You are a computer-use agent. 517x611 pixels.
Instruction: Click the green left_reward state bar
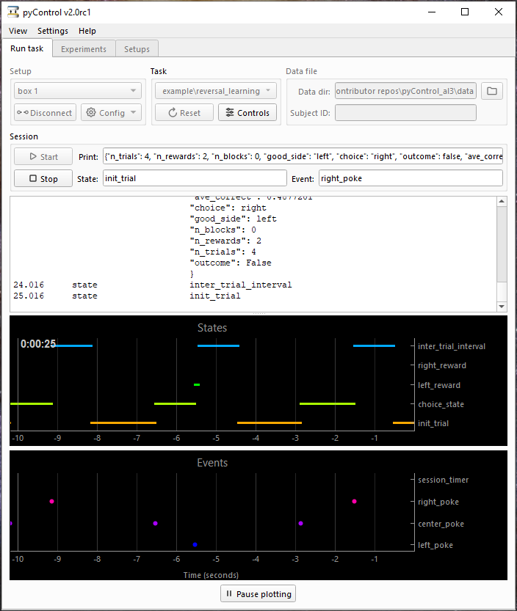[197, 384]
